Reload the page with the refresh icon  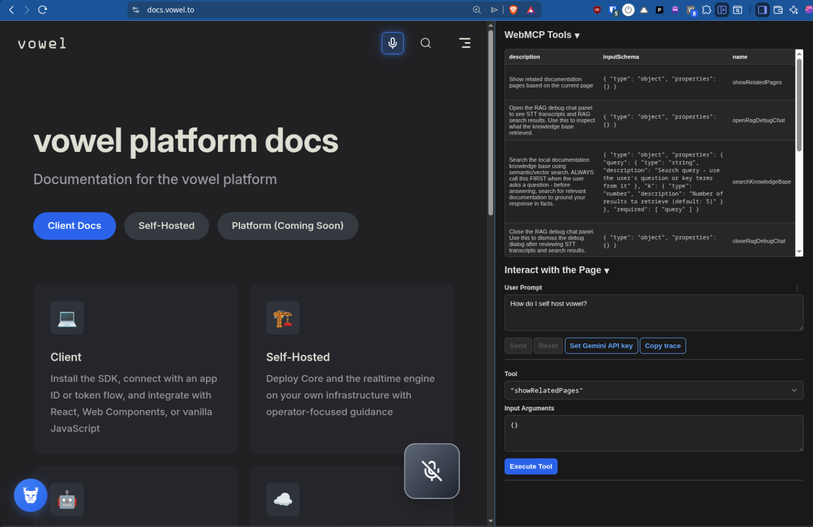click(43, 10)
